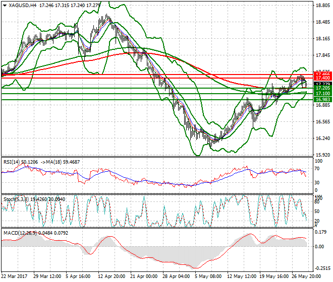Viewport: 333px width, 282px height.
Task: Select the green 17.205 support price label
Action: coord(322,88)
